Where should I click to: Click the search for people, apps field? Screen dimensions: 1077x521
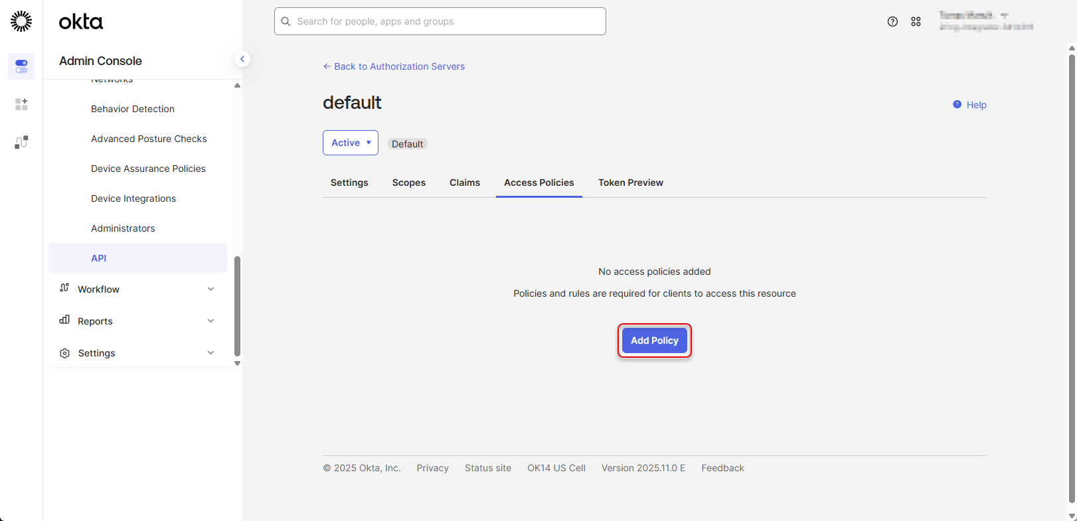pos(440,21)
